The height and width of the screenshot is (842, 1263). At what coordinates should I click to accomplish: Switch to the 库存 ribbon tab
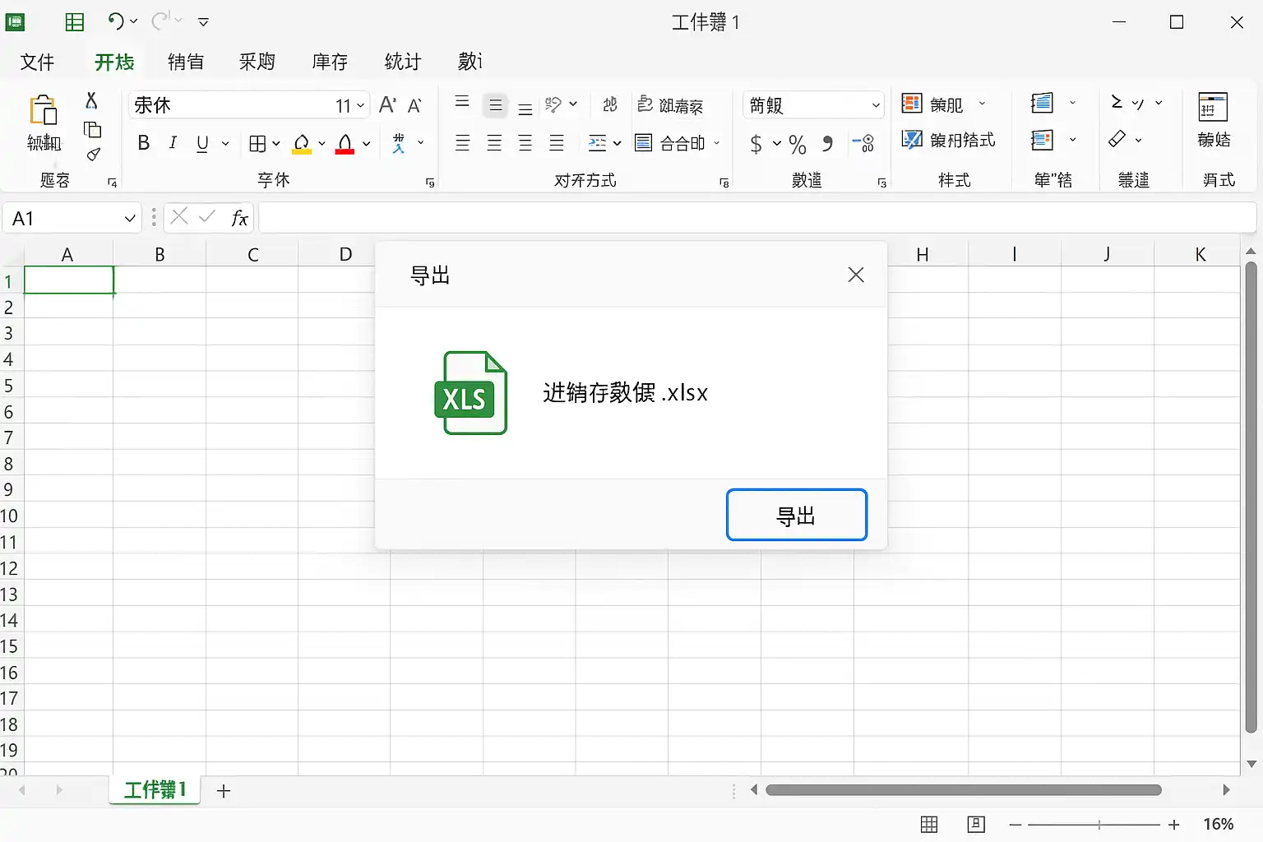[330, 62]
